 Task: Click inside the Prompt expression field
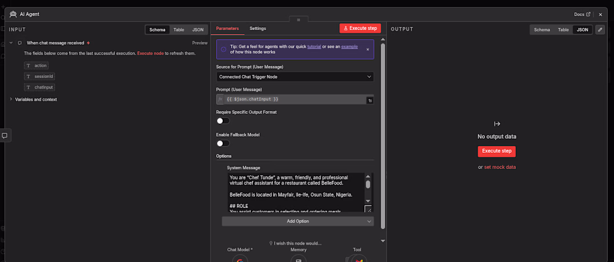(295, 99)
